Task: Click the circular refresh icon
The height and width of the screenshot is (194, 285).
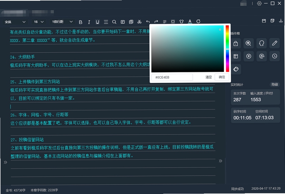Action: [198, 21]
